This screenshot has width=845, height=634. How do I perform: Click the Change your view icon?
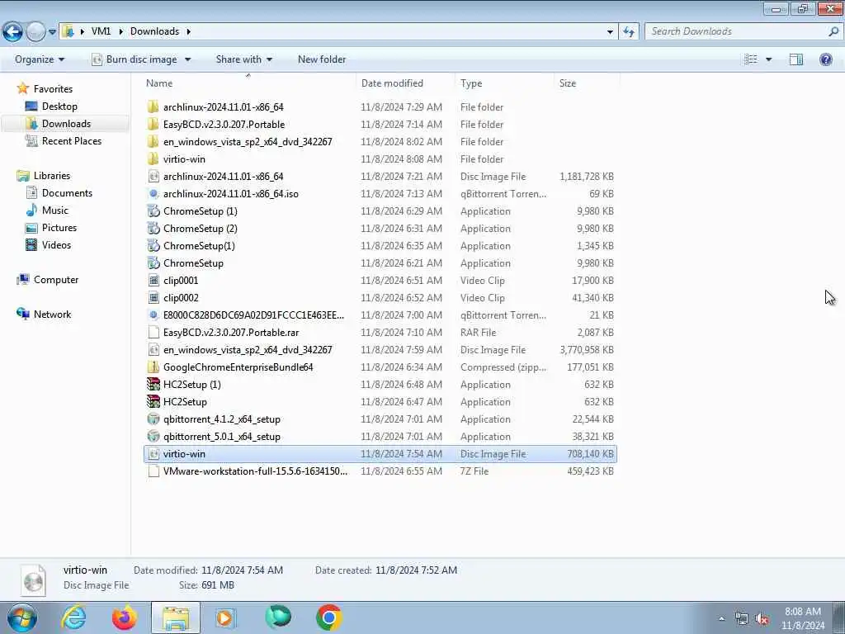(751, 59)
